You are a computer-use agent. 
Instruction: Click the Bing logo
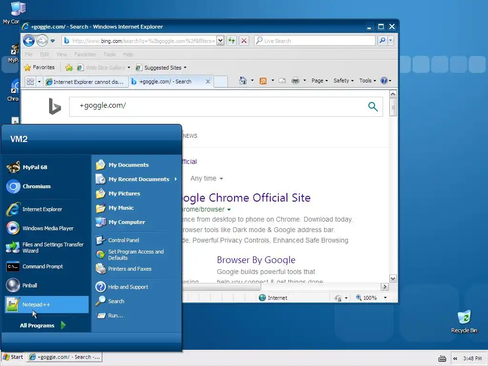coord(55,106)
